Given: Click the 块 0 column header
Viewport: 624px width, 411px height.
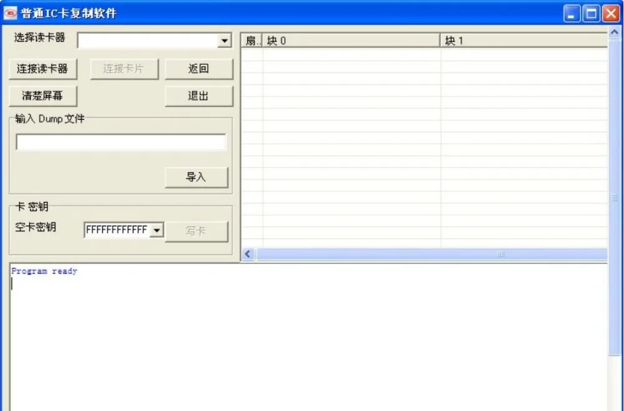Looking at the screenshot, I should (x=351, y=41).
